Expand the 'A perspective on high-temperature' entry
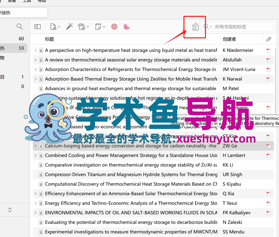279x237 pixels. click(35, 50)
